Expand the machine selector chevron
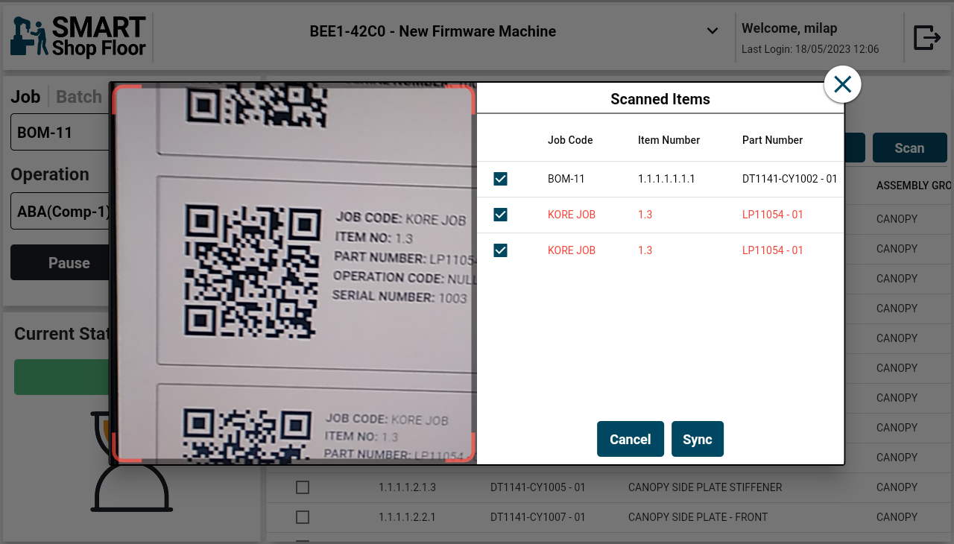This screenshot has height=544, width=954. (x=712, y=31)
